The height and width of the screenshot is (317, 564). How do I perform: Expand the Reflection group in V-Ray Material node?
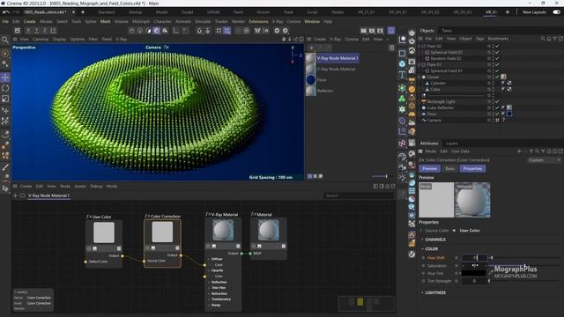point(209,283)
